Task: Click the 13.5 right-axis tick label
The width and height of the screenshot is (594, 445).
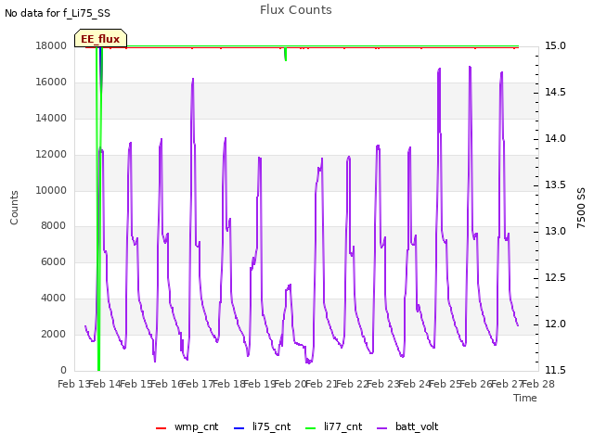Action: tap(555, 185)
